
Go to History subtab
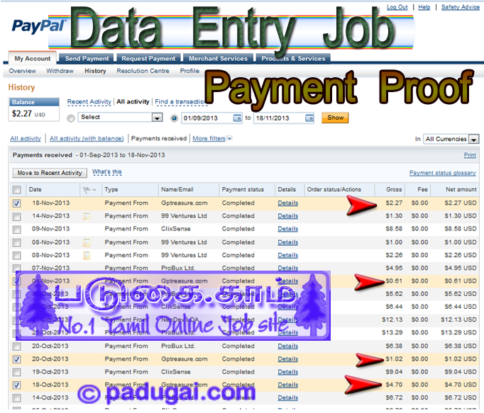click(x=95, y=71)
